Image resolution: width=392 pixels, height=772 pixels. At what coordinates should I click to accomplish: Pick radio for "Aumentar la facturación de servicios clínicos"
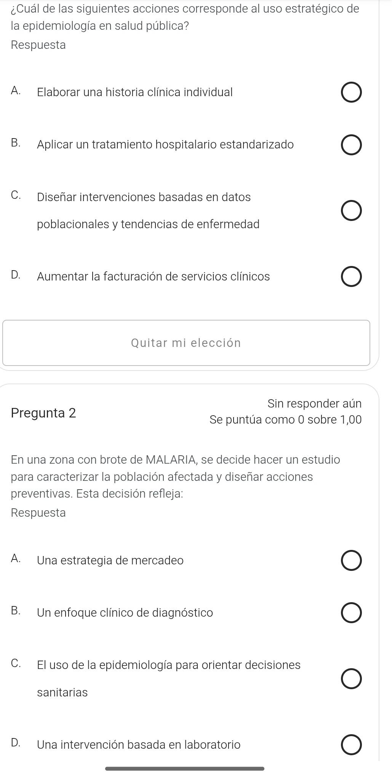(x=351, y=277)
